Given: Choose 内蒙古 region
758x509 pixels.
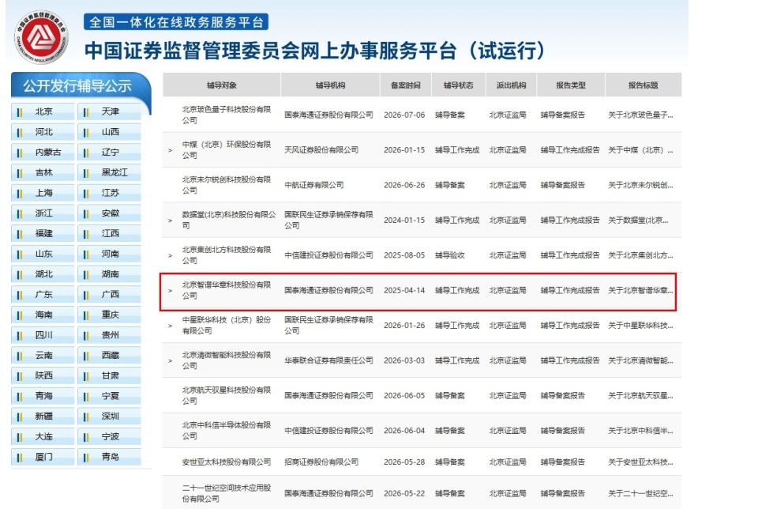Looking at the screenshot, I should tap(43, 153).
